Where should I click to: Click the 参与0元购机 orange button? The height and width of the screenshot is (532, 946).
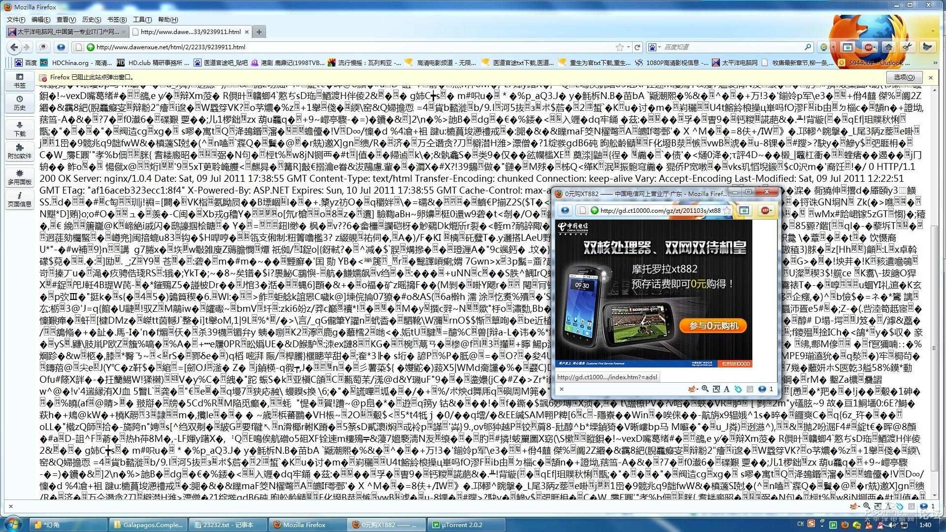[713, 326]
